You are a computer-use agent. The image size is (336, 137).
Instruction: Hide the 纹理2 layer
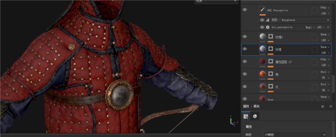[244, 37]
